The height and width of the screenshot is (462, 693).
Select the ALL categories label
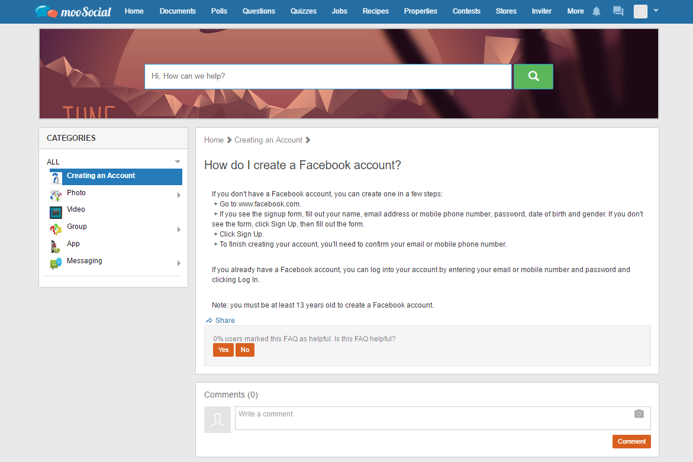[x=53, y=162]
